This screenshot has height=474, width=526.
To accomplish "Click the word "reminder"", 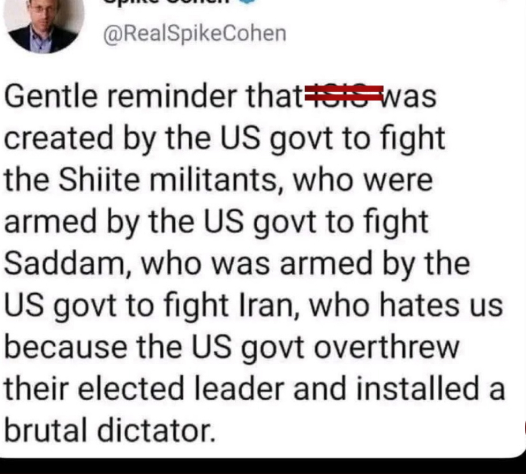I will [172, 96].
